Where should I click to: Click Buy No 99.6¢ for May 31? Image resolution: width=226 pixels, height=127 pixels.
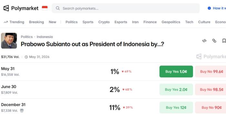coord(211,71)
